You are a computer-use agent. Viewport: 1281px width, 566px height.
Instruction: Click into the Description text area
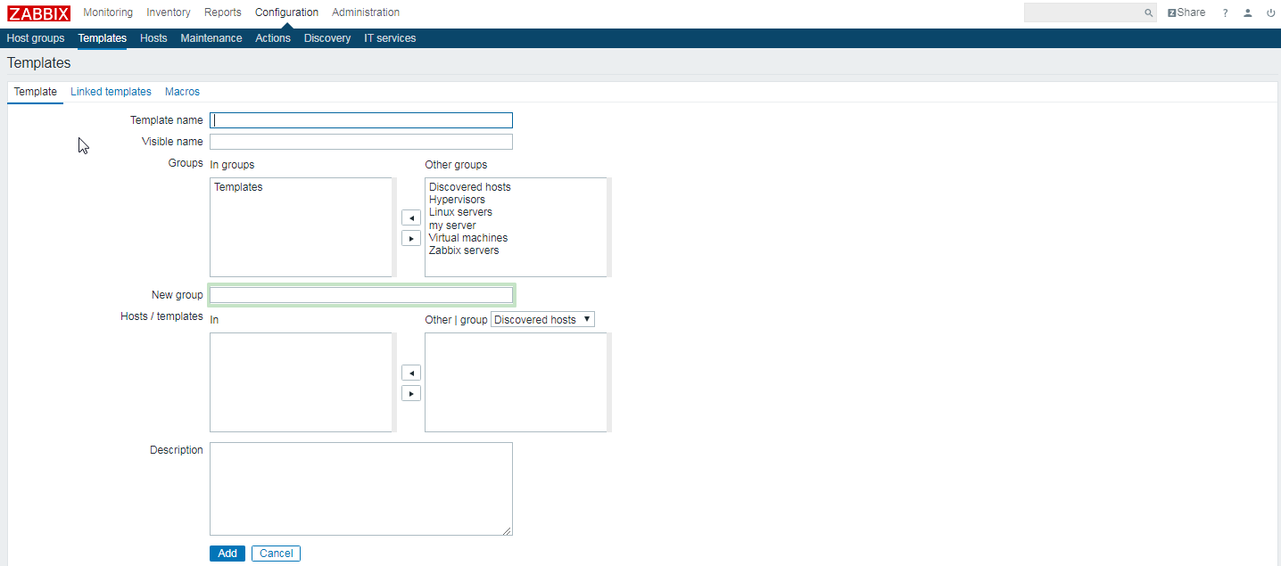tap(361, 489)
